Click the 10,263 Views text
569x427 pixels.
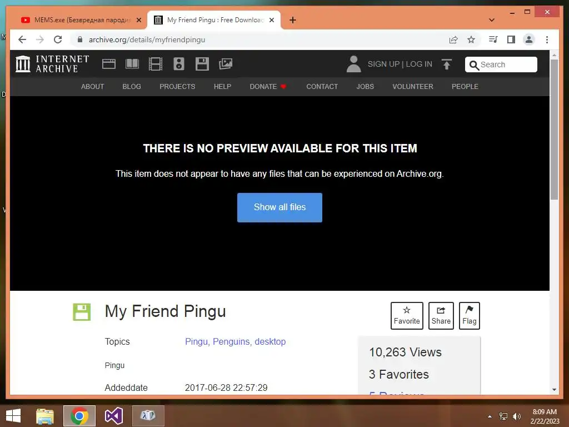click(405, 352)
